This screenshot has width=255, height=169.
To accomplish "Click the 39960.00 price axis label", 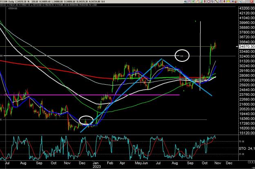I will point(247,23).
